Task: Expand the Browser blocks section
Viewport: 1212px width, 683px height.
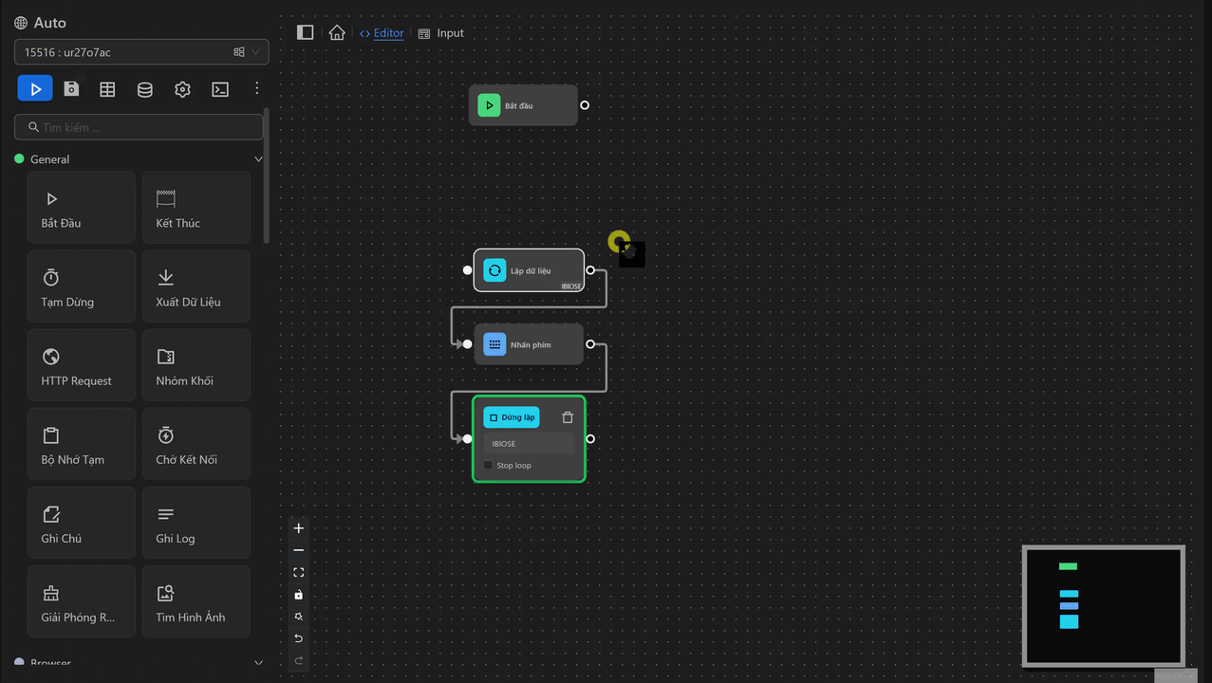Action: tap(258, 663)
